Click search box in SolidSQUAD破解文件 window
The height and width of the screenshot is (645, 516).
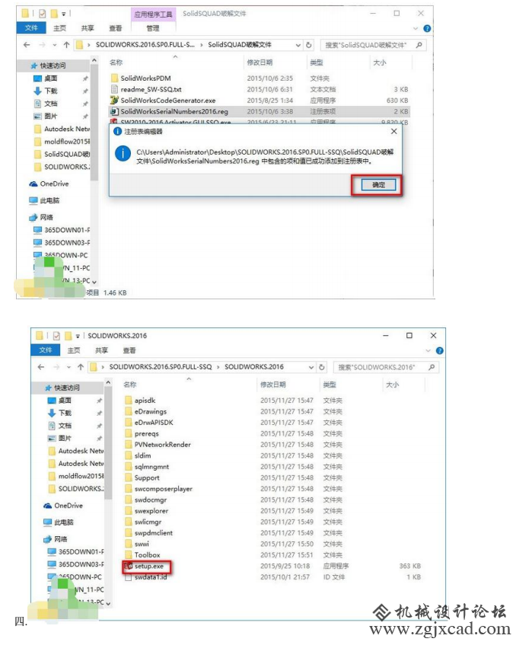(x=374, y=45)
